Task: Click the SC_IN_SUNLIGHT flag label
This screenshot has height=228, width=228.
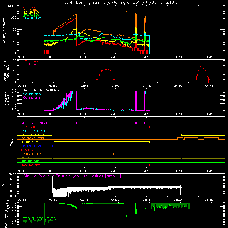Action: tap(33, 135)
